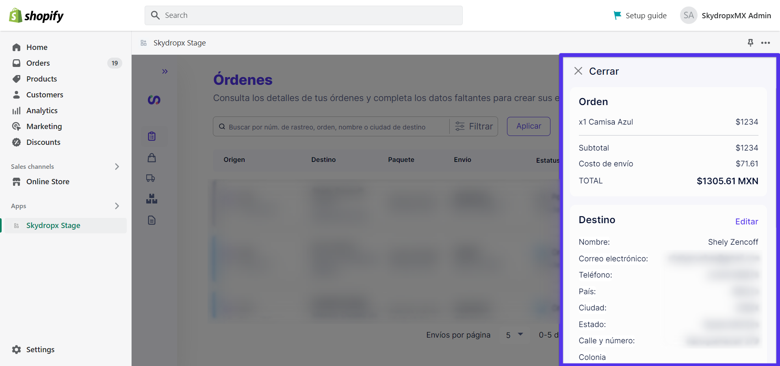This screenshot has height=366, width=780.
Task: Open the three-dot more actions menu
Action: click(766, 43)
